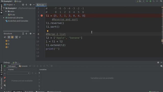Viewport: 163px width, 92px height.
Task: Open the Ex run configuration dropdown
Action: coord(140,1)
